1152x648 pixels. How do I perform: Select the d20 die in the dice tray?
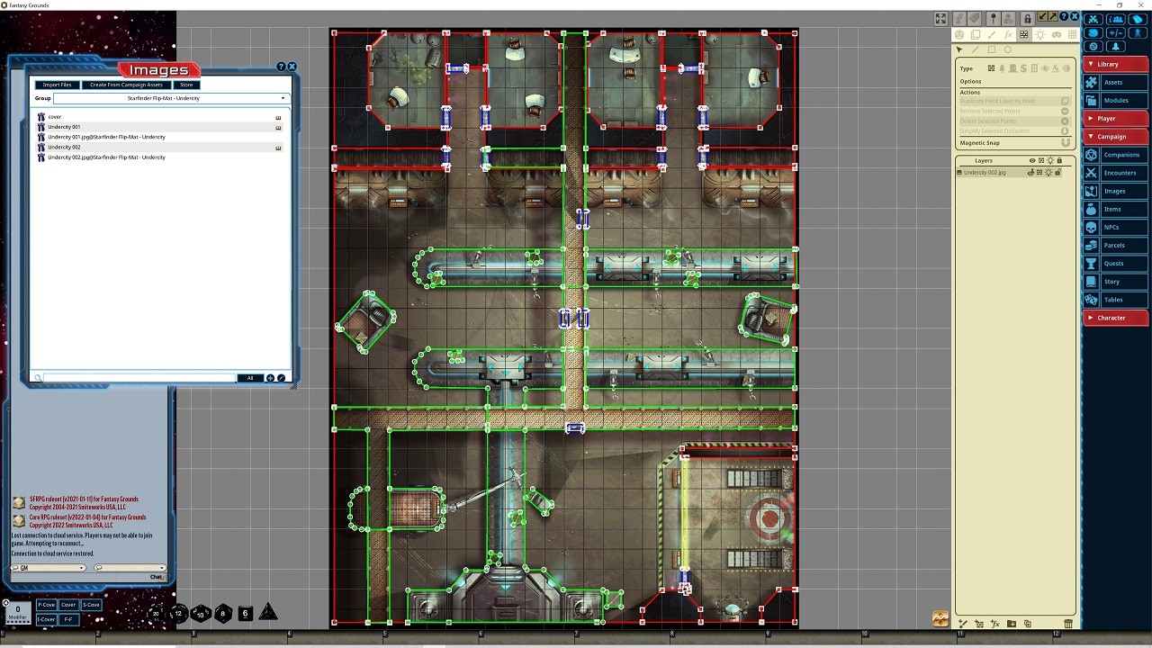[x=155, y=613]
